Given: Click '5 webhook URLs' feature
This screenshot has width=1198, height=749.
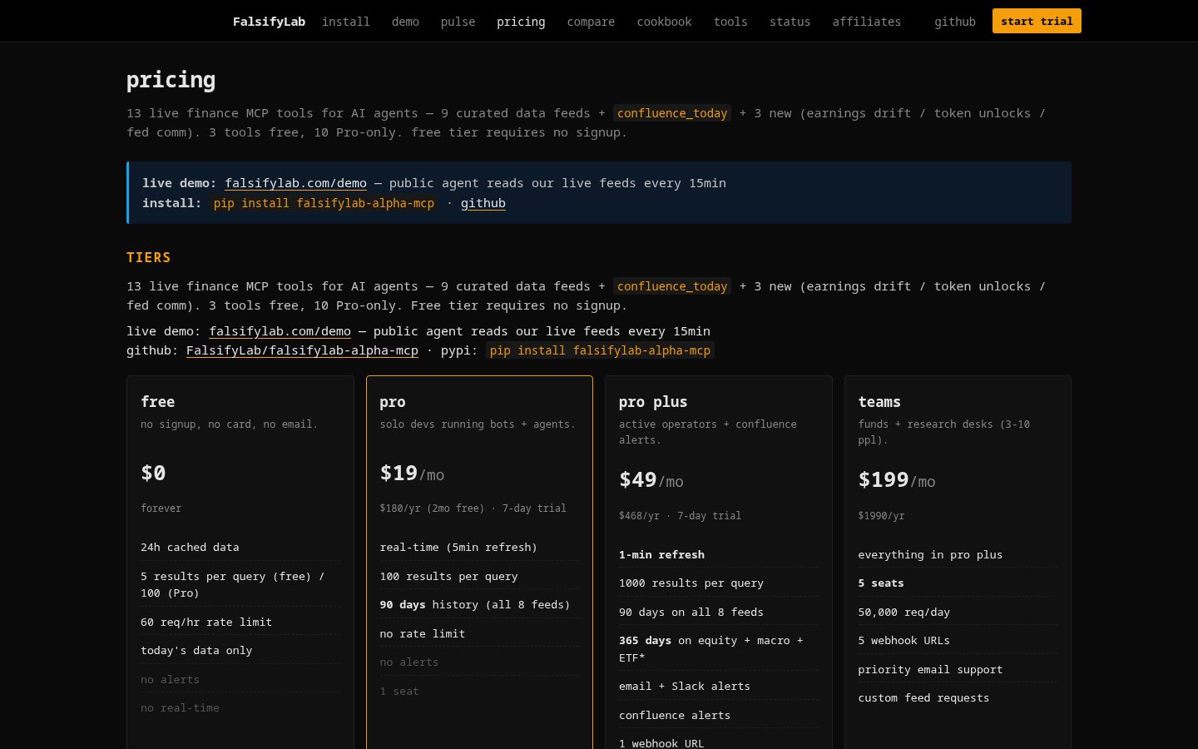Looking at the screenshot, I should tap(904, 641).
